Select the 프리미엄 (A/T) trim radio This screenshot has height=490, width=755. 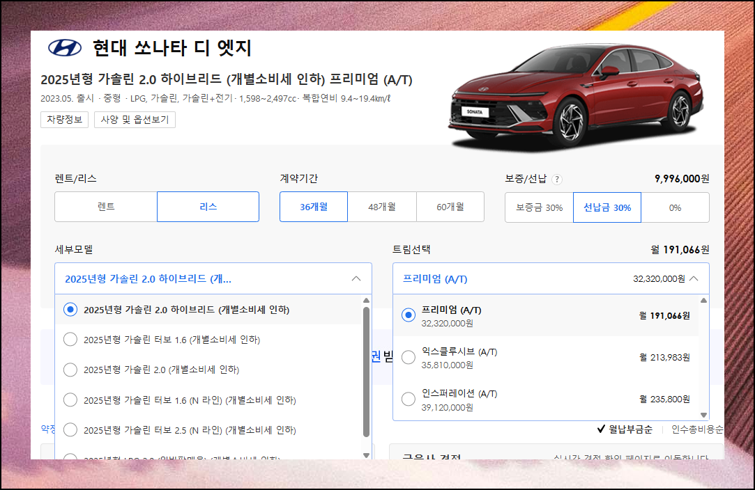(x=409, y=315)
